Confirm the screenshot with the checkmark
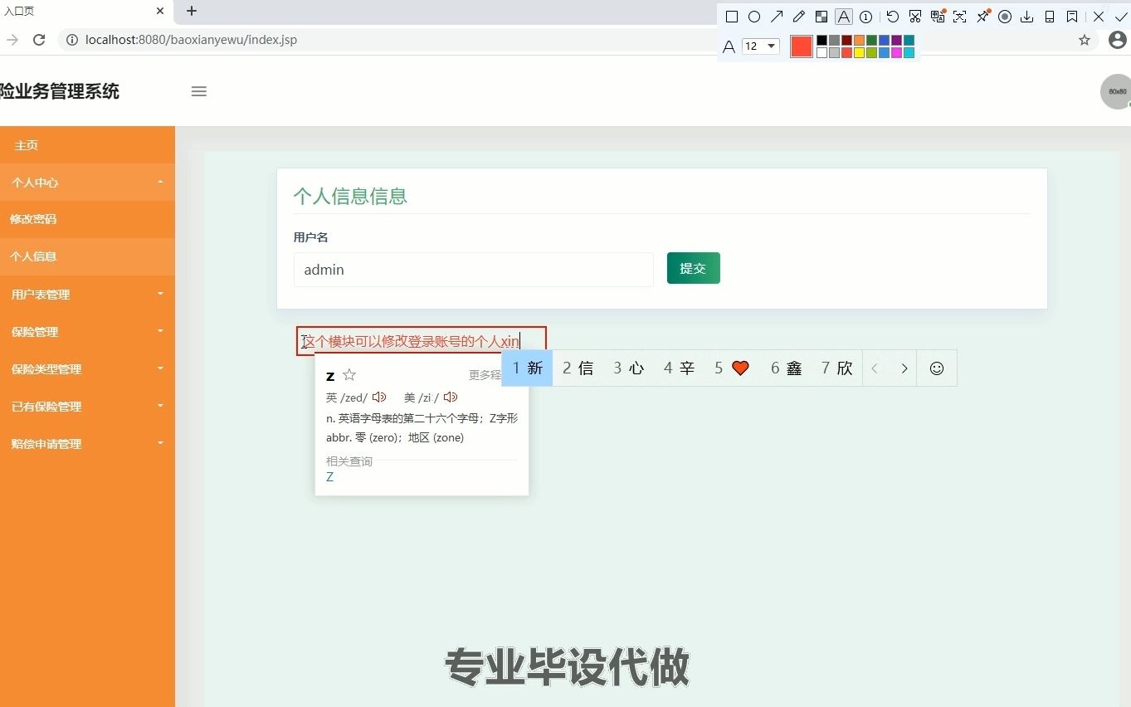The height and width of the screenshot is (707, 1131). [x=1121, y=17]
